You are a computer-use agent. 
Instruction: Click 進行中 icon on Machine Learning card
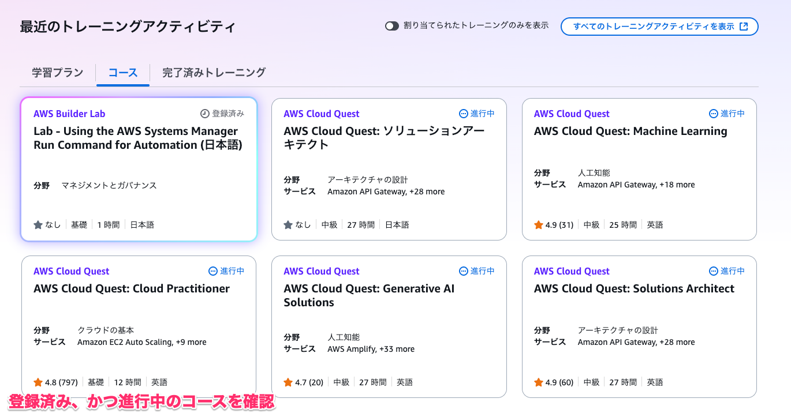[714, 114]
